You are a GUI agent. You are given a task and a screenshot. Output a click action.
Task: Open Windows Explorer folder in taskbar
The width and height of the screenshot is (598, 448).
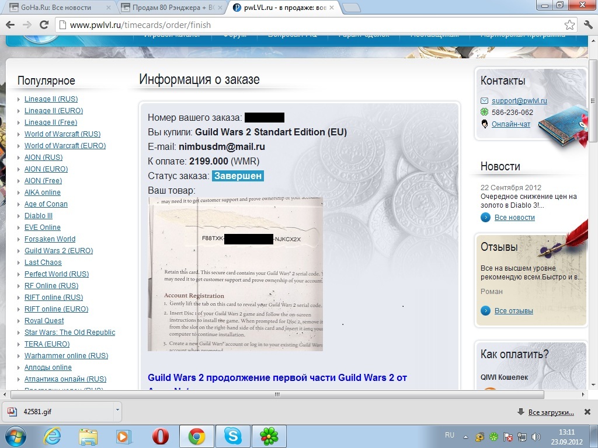tap(88, 436)
